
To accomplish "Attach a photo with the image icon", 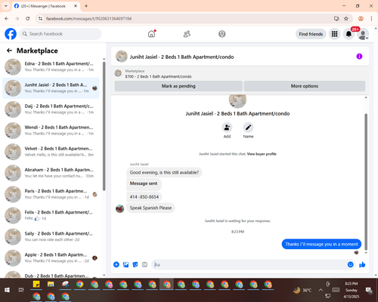I will click(x=125, y=264).
